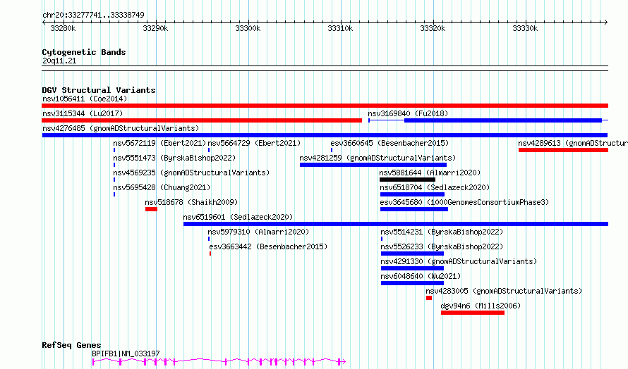Click nsv5664729 (Ebert2021) label
The image size is (628, 369).
(254, 143)
